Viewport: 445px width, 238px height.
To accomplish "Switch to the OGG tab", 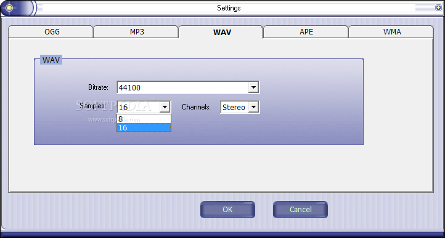I will point(51,32).
